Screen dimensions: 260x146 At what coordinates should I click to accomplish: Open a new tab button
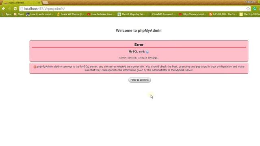click(45, 3)
